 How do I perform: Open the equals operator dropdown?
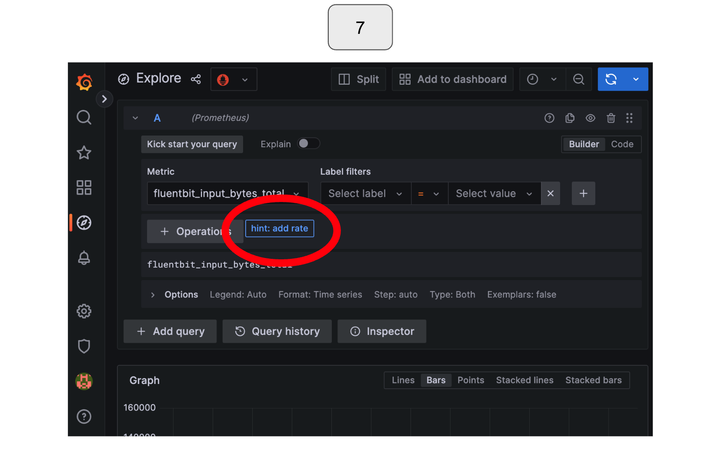tap(429, 193)
